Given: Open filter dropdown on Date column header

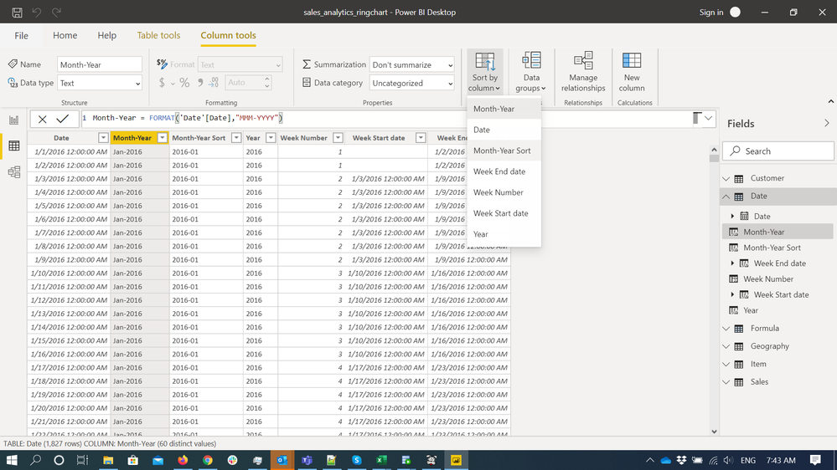Looking at the screenshot, I should click(x=103, y=138).
